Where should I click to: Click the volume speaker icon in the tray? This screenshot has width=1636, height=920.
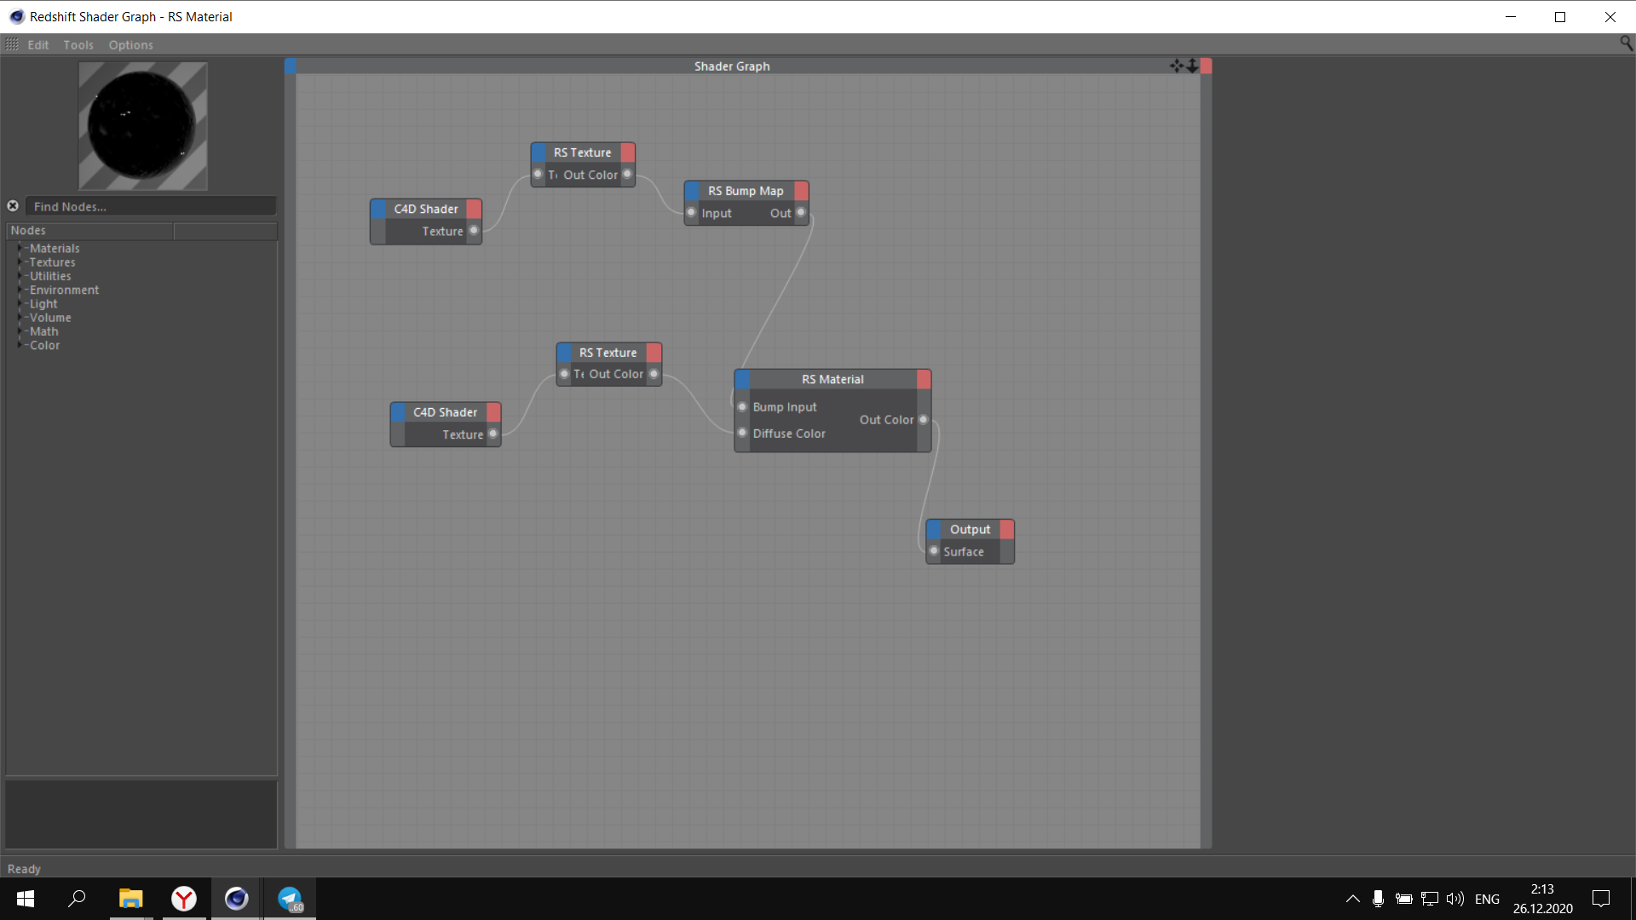[1455, 899]
